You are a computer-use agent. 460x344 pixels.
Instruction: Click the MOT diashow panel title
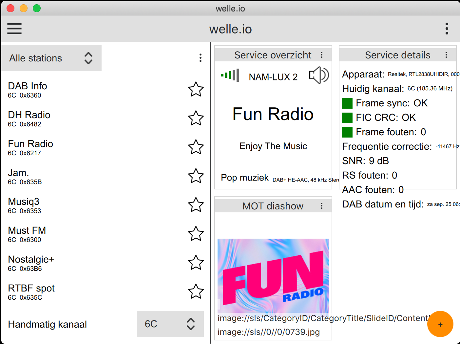tap(273, 206)
